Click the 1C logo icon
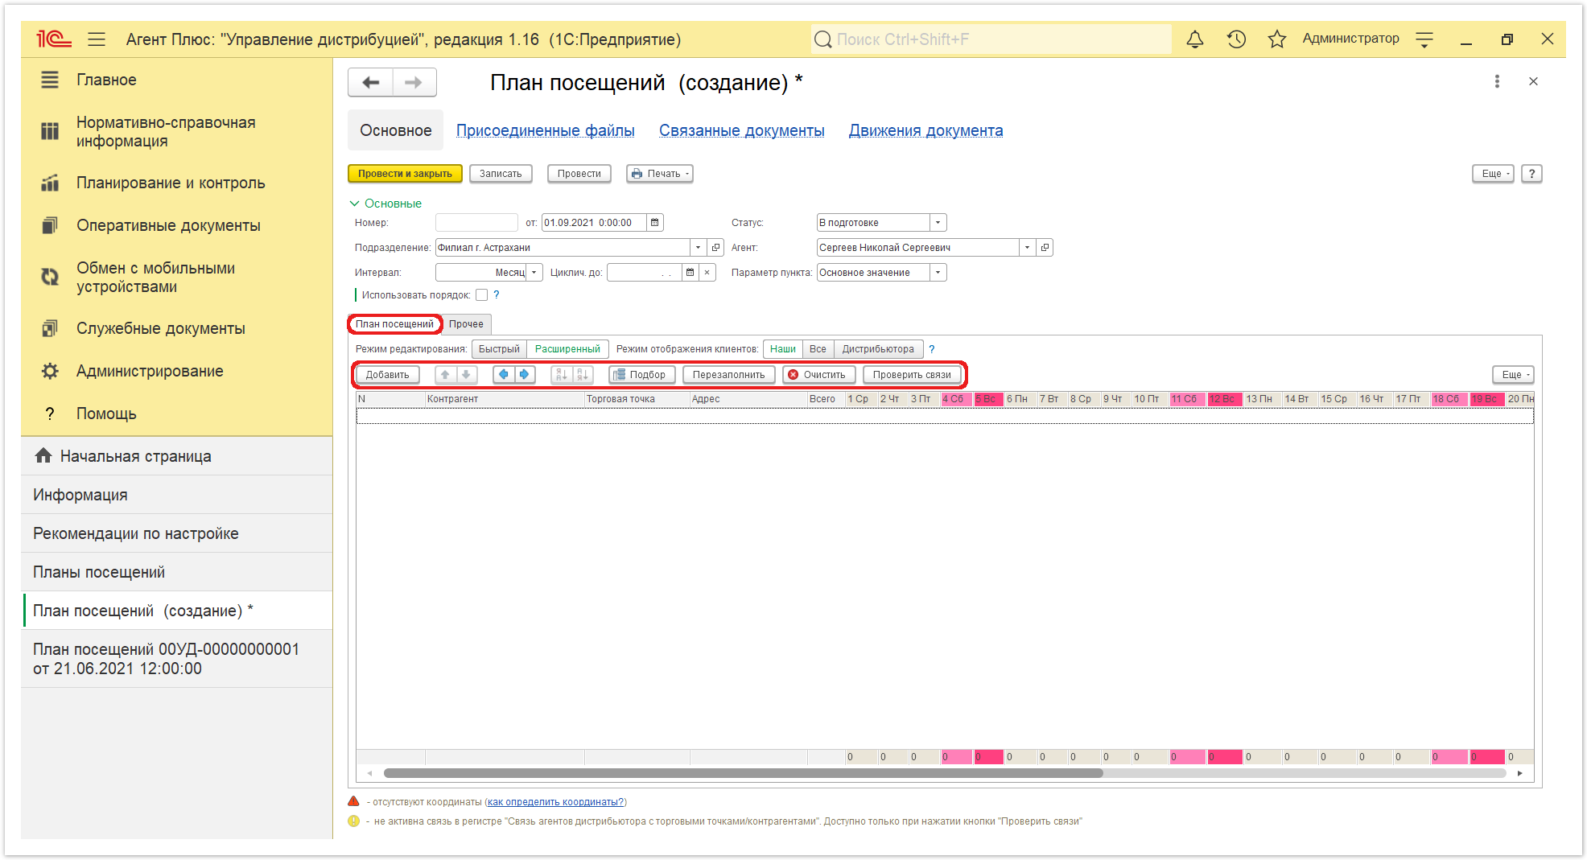The width and height of the screenshot is (1587, 860). pos(54,39)
